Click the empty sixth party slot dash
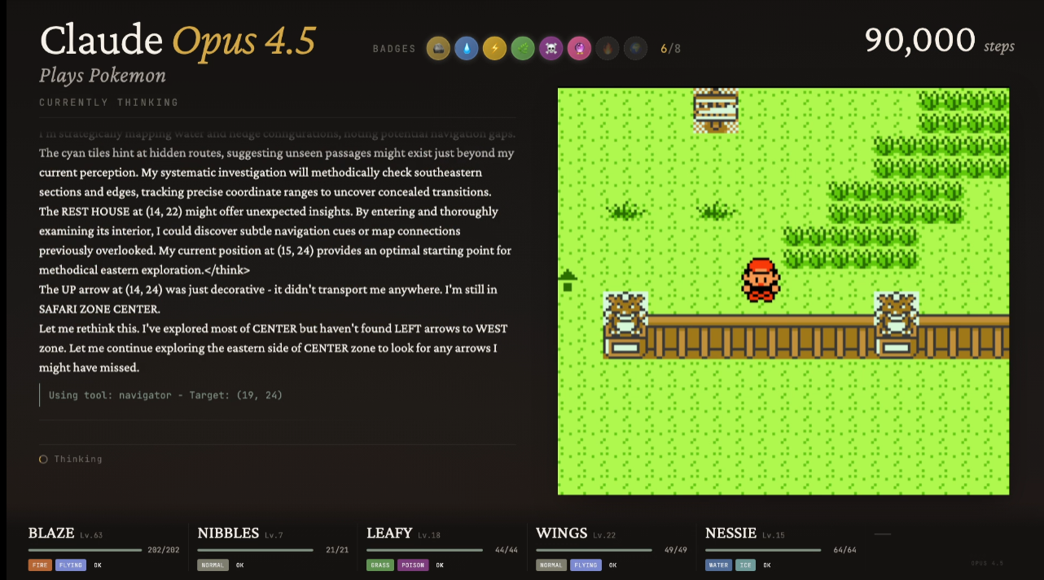The image size is (1044, 580). [x=883, y=534]
